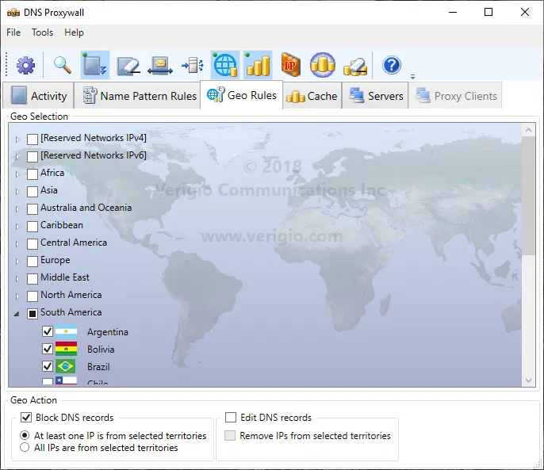Click the DNS Proxywall title bar icon
This screenshot has width=544, height=470.
pos(13,13)
